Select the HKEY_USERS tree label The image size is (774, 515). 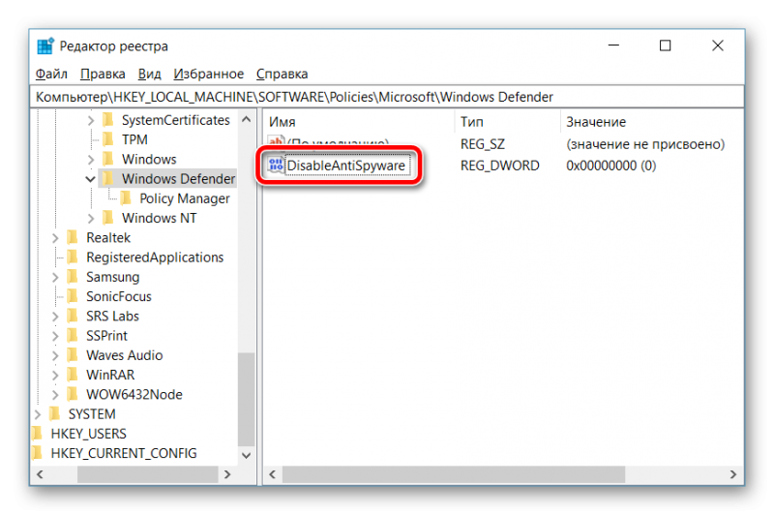click(x=88, y=434)
